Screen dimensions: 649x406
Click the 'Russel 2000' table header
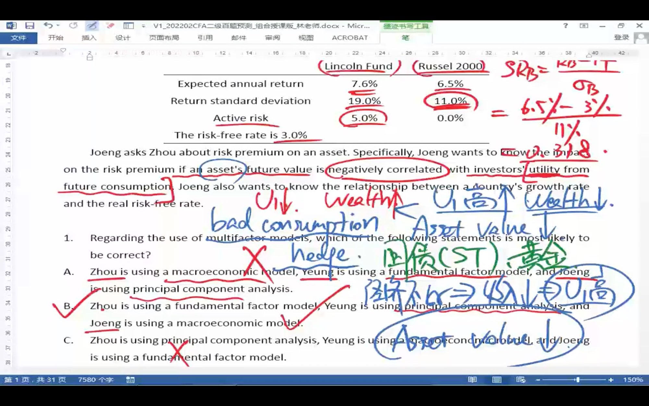tap(450, 66)
